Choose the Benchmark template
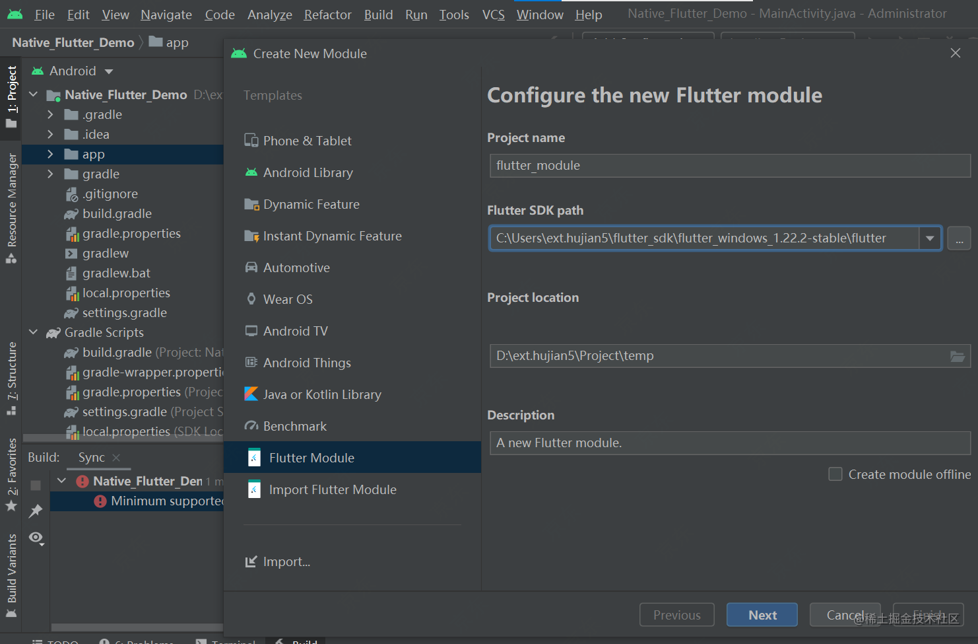This screenshot has height=644, width=978. pos(285,426)
